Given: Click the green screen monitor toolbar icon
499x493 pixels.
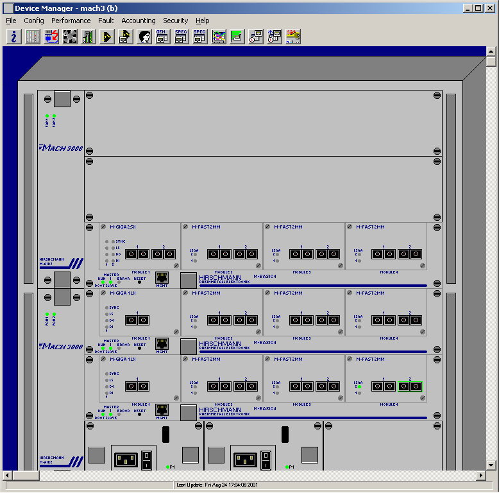Looking at the screenshot, I should point(237,37).
